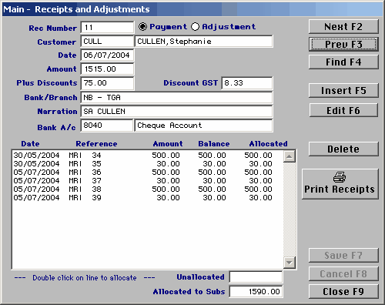Click the Amount column header in list

point(168,144)
